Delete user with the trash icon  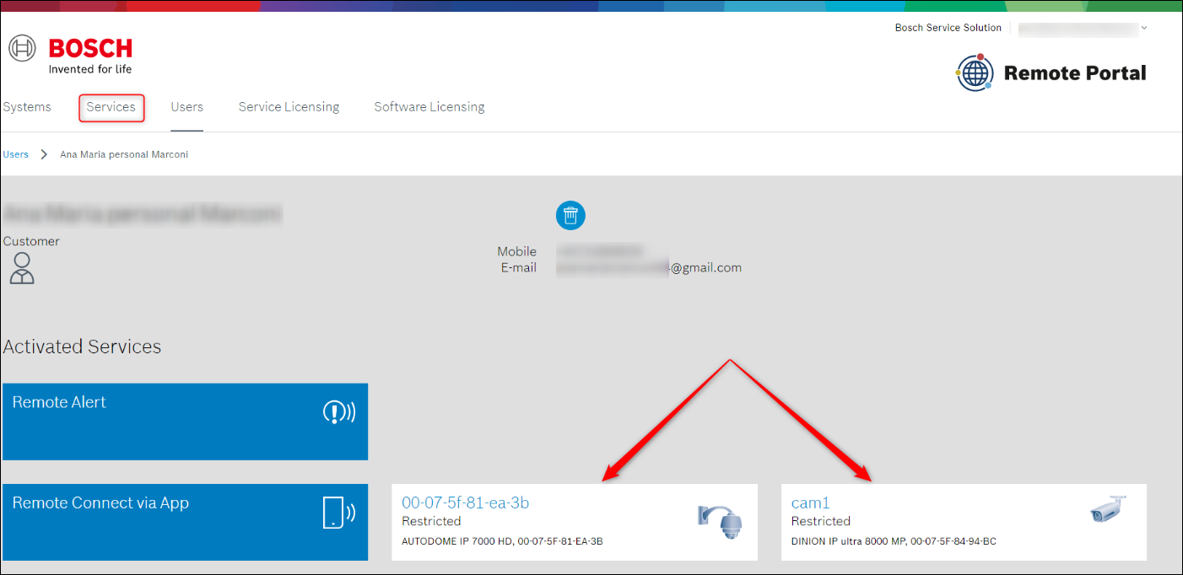coord(571,215)
